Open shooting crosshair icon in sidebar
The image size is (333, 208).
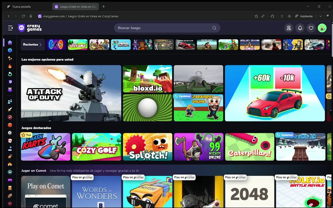(x=10, y=204)
